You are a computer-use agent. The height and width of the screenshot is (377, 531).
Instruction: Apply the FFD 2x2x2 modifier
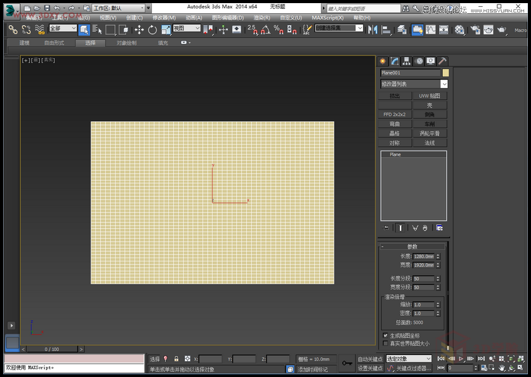(x=395, y=114)
